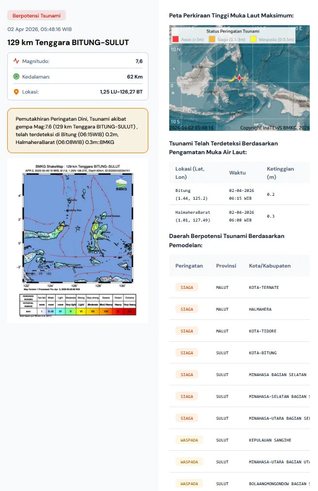
Task: Click the SIAGA badge for KOTA-TERNATE
Action: [187, 287]
